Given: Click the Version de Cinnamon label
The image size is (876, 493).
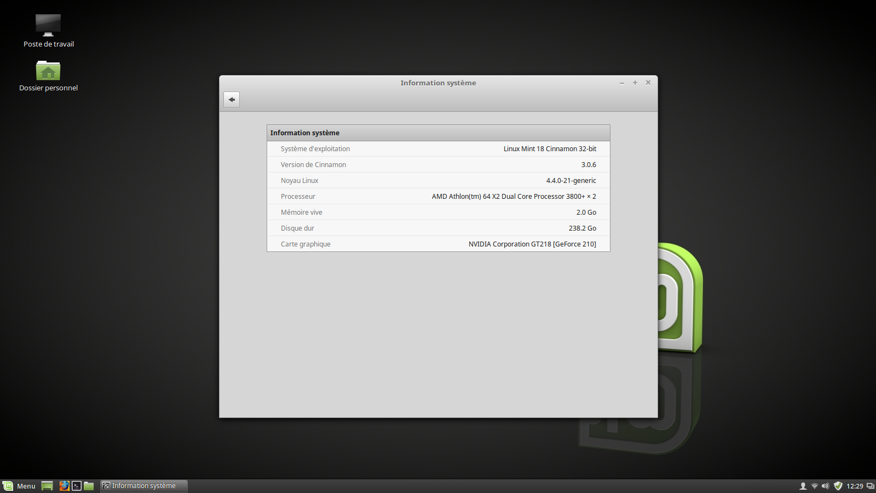Looking at the screenshot, I should (313, 165).
